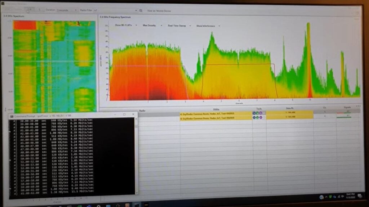Sort by the Data Rt. column header
The image size is (369, 207).
(x=290, y=108)
